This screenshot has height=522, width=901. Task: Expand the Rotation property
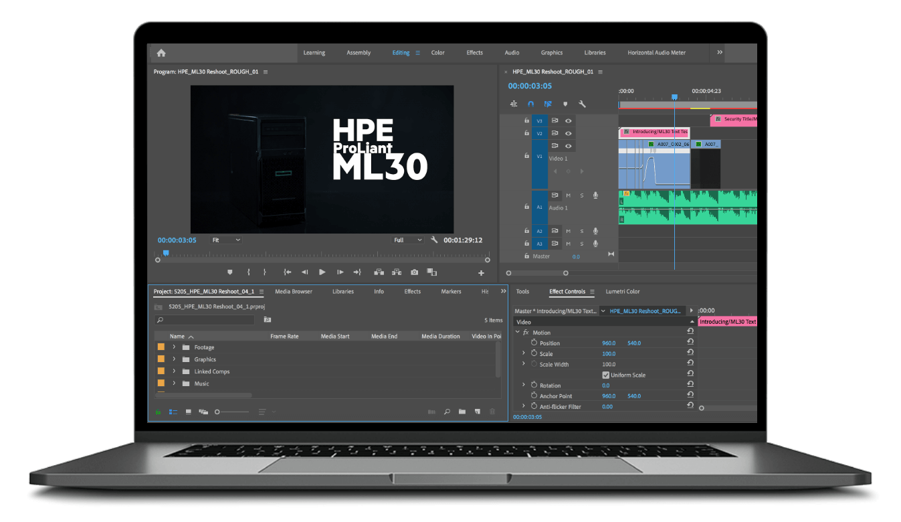click(524, 385)
